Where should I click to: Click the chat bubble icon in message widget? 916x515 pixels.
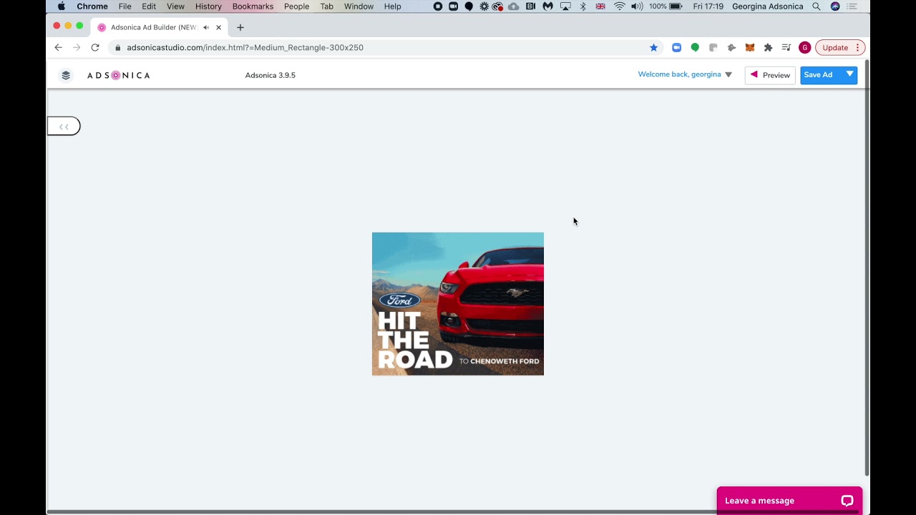pyautogui.click(x=847, y=501)
